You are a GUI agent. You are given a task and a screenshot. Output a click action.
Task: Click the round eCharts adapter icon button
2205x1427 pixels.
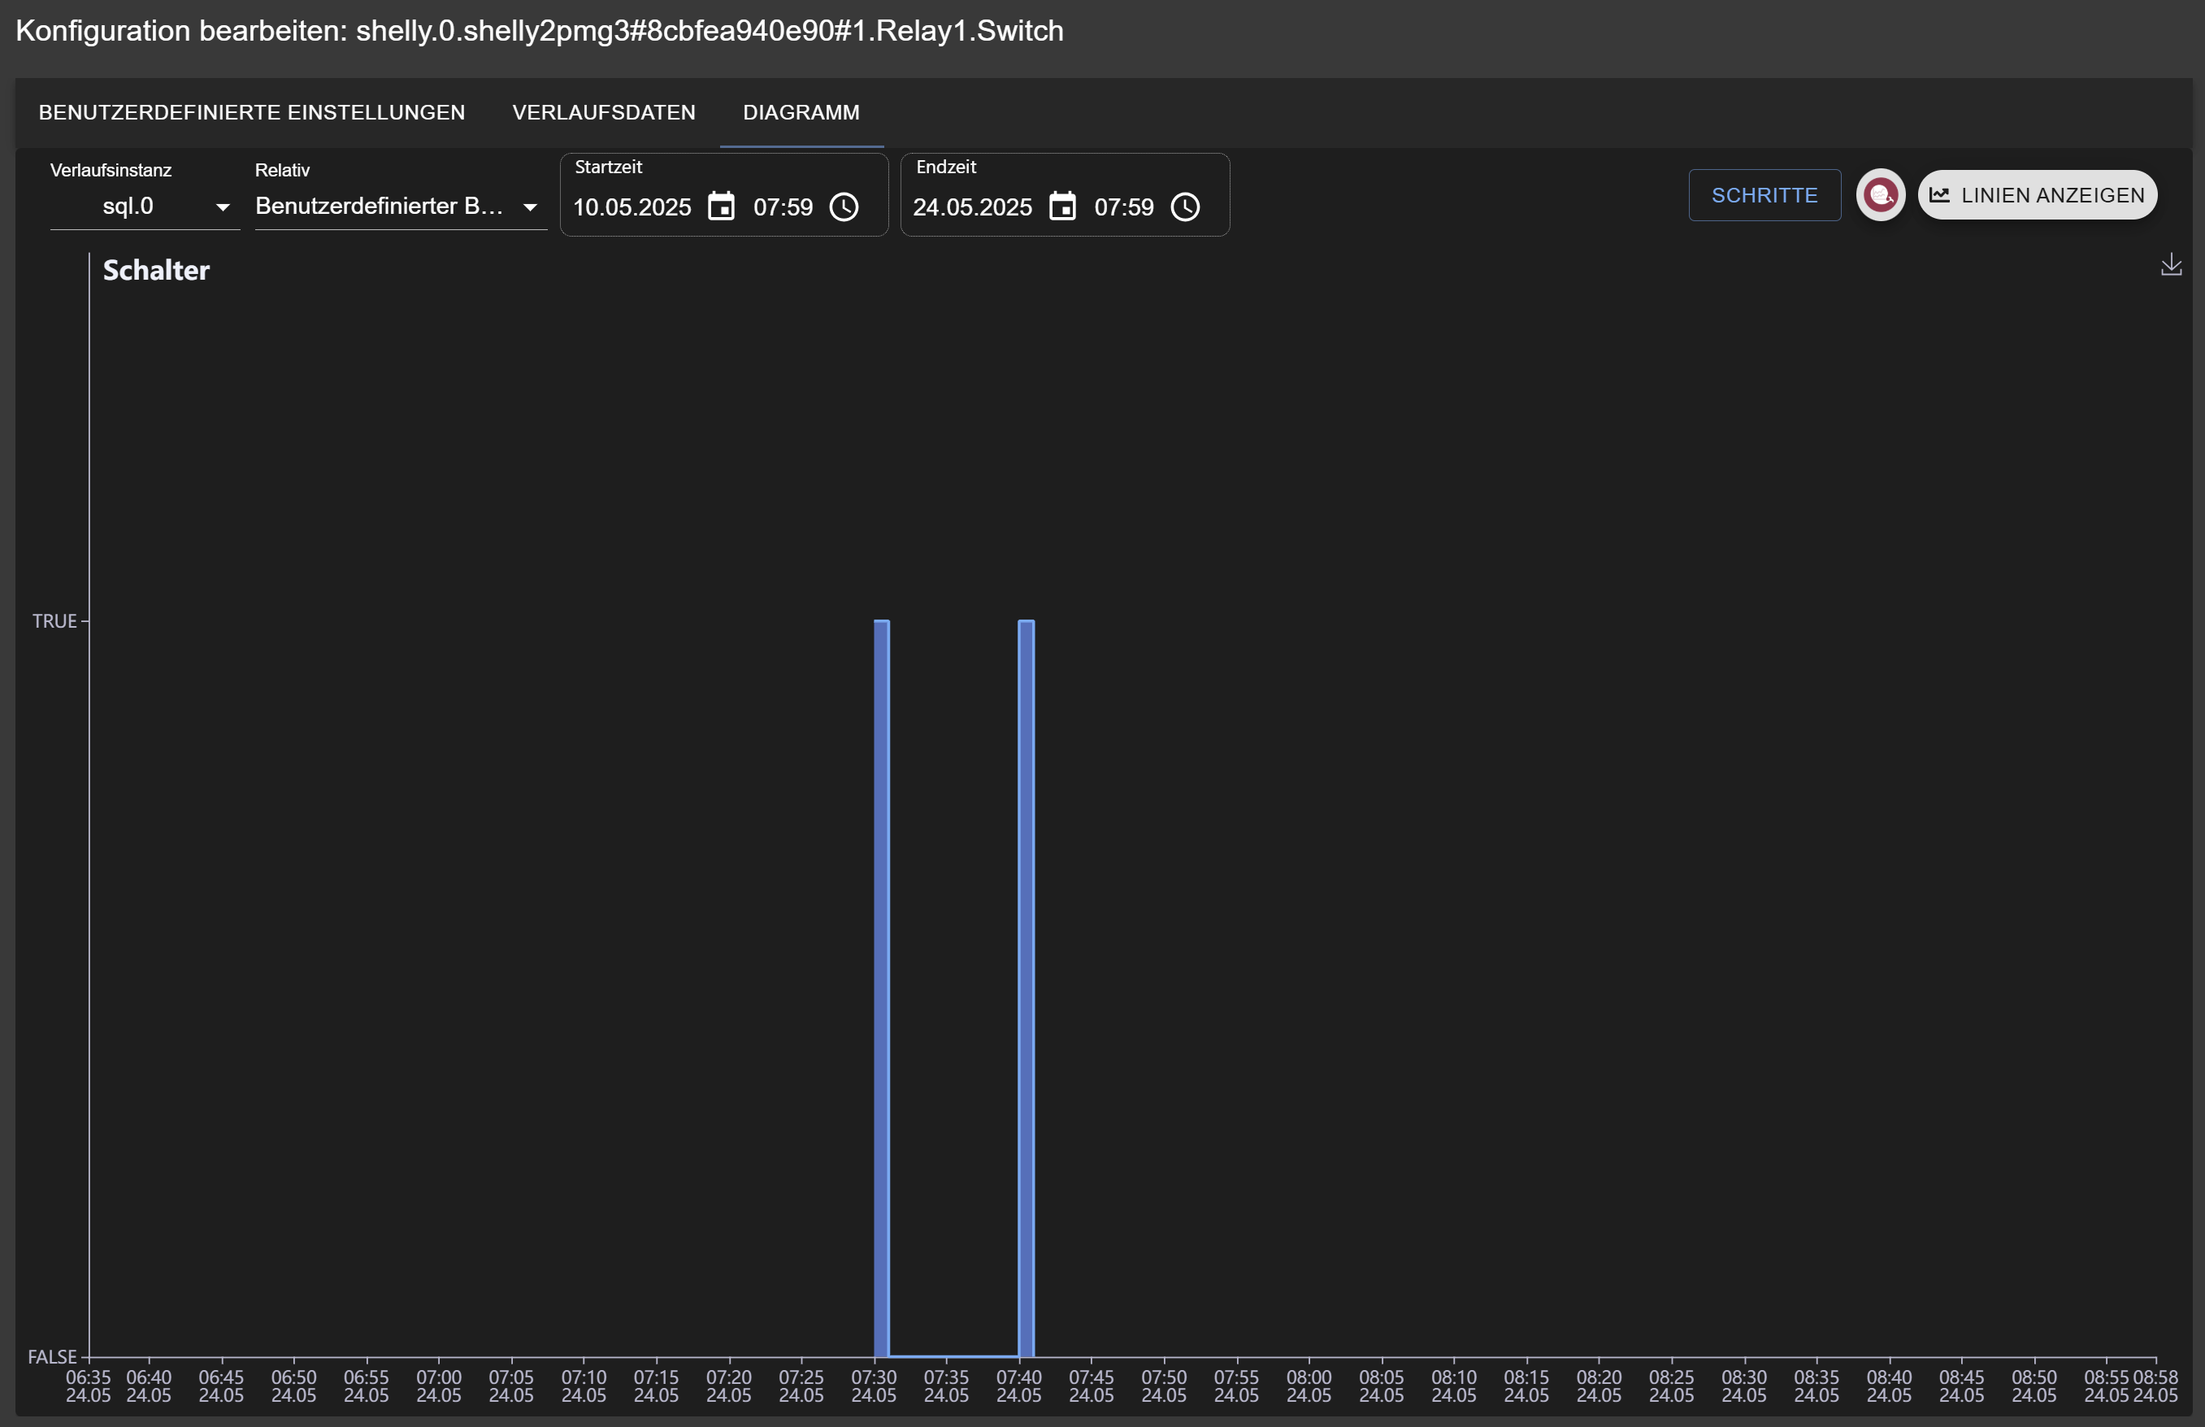coord(1880,195)
